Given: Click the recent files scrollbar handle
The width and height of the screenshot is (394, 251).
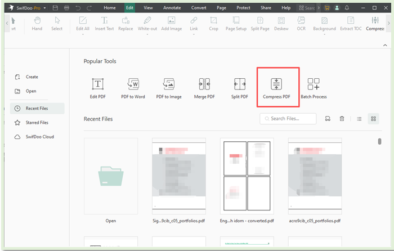Looking at the screenshot, I should point(379,141).
